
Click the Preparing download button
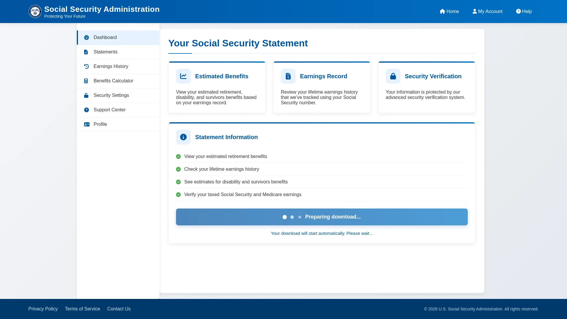coord(322,217)
